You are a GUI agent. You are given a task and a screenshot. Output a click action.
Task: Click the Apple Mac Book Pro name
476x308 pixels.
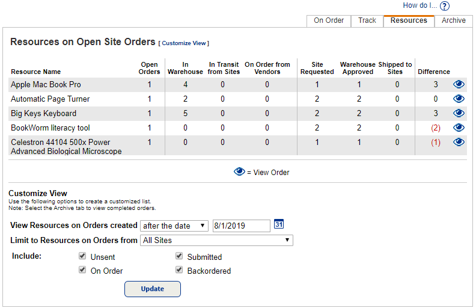point(46,84)
